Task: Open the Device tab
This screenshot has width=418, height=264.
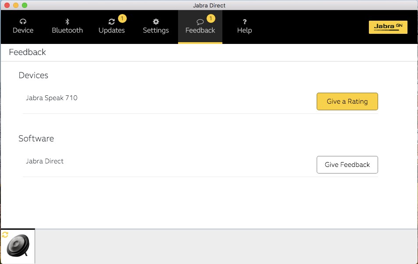Action: click(23, 27)
